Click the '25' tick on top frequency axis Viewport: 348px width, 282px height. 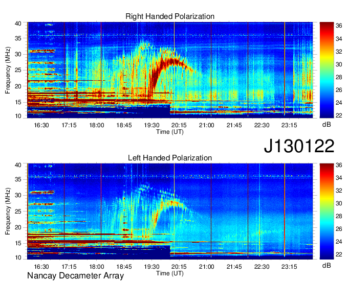coord(18,70)
